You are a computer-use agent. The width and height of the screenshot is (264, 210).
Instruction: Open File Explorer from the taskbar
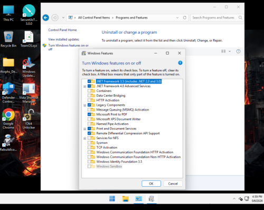tap(126, 198)
